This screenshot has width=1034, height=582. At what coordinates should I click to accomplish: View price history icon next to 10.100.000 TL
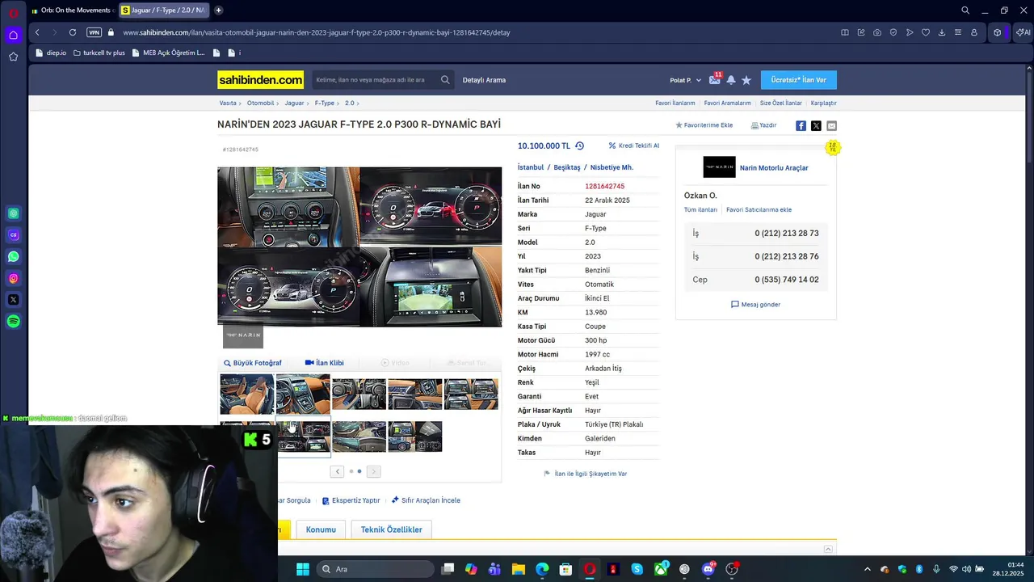pos(579,145)
